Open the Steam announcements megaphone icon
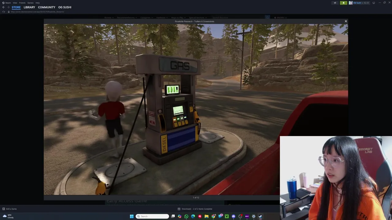Image resolution: width=392 pixels, height=220 pixels. [x=335, y=3]
